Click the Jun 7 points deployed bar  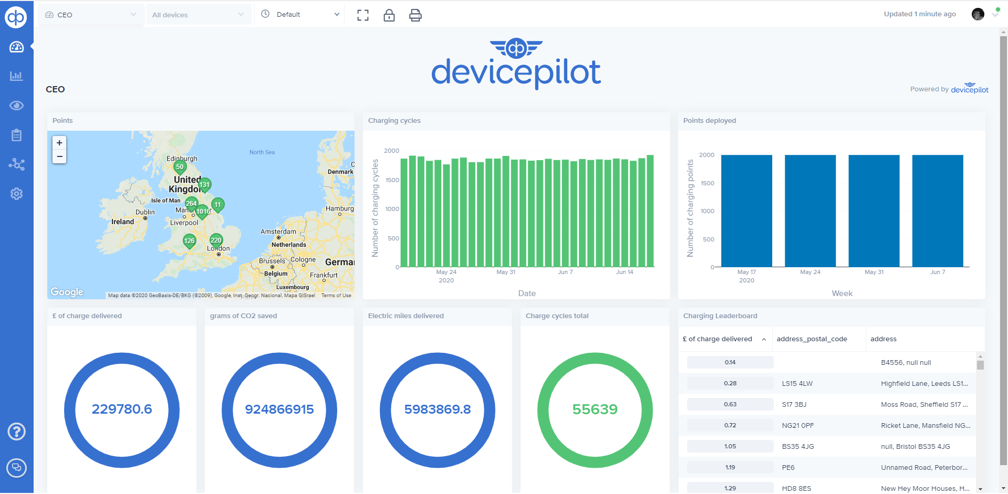tap(938, 211)
